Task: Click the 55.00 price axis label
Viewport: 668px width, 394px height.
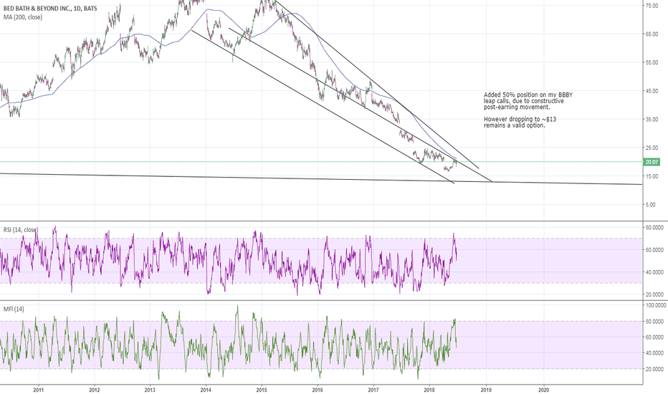Action: [x=652, y=62]
